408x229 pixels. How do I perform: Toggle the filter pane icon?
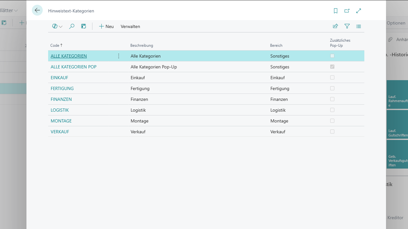click(x=347, y=26)
